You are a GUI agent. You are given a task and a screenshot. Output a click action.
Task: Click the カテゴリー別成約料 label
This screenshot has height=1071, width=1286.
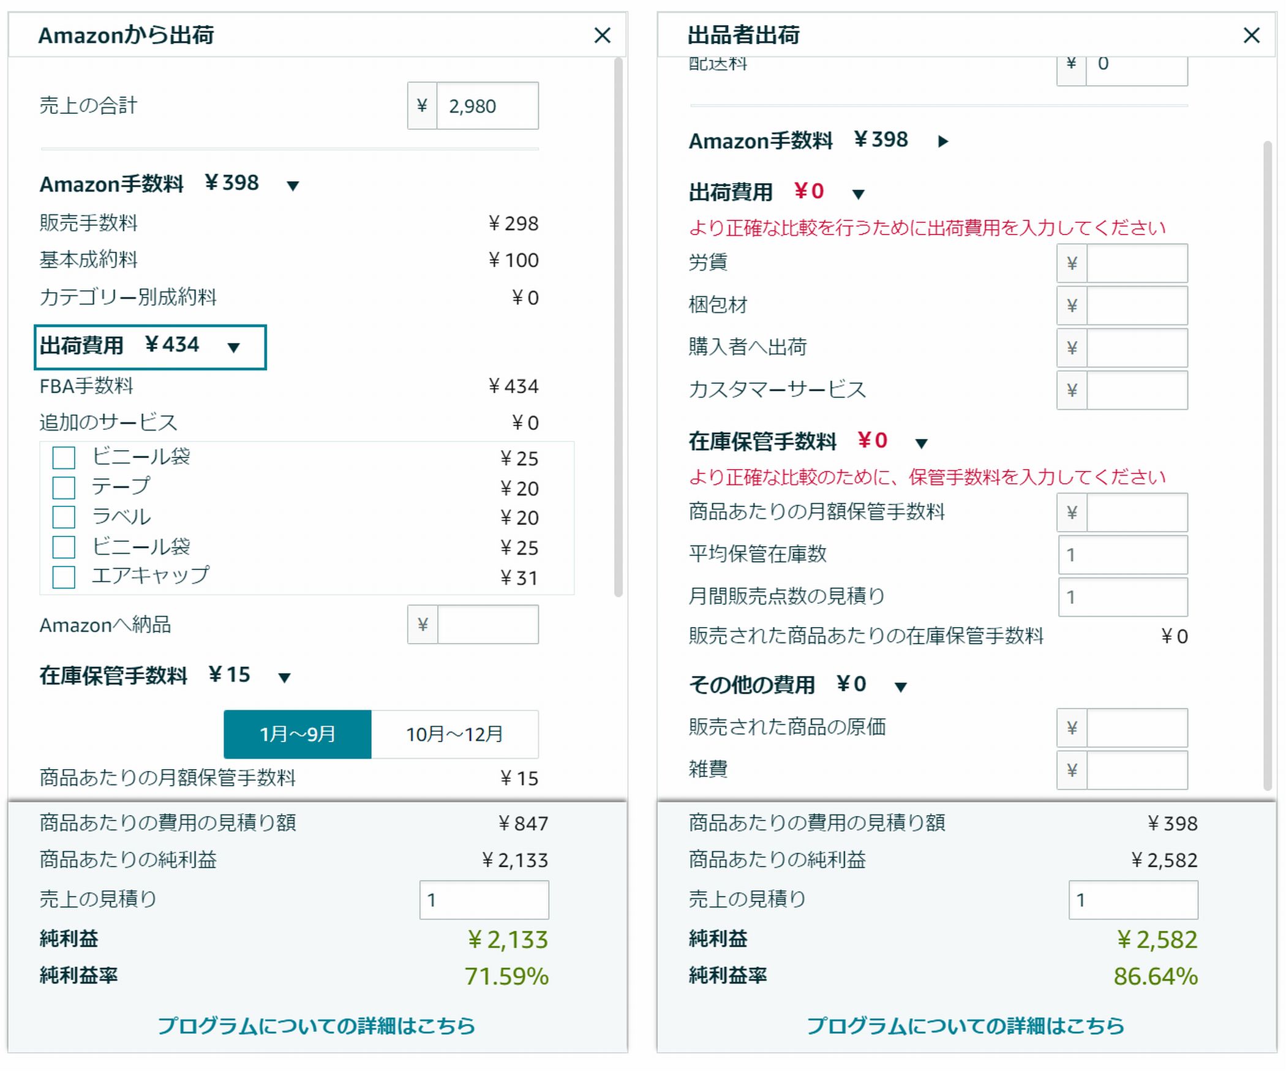tap(128, 297)
